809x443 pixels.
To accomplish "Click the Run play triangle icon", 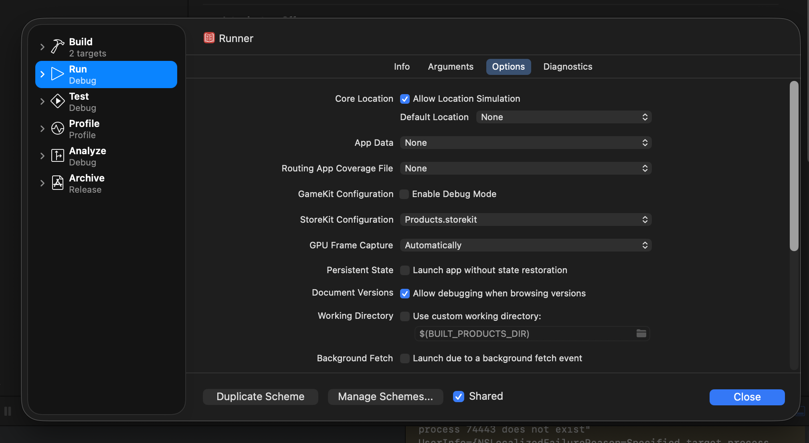I will tap(57, 74).
